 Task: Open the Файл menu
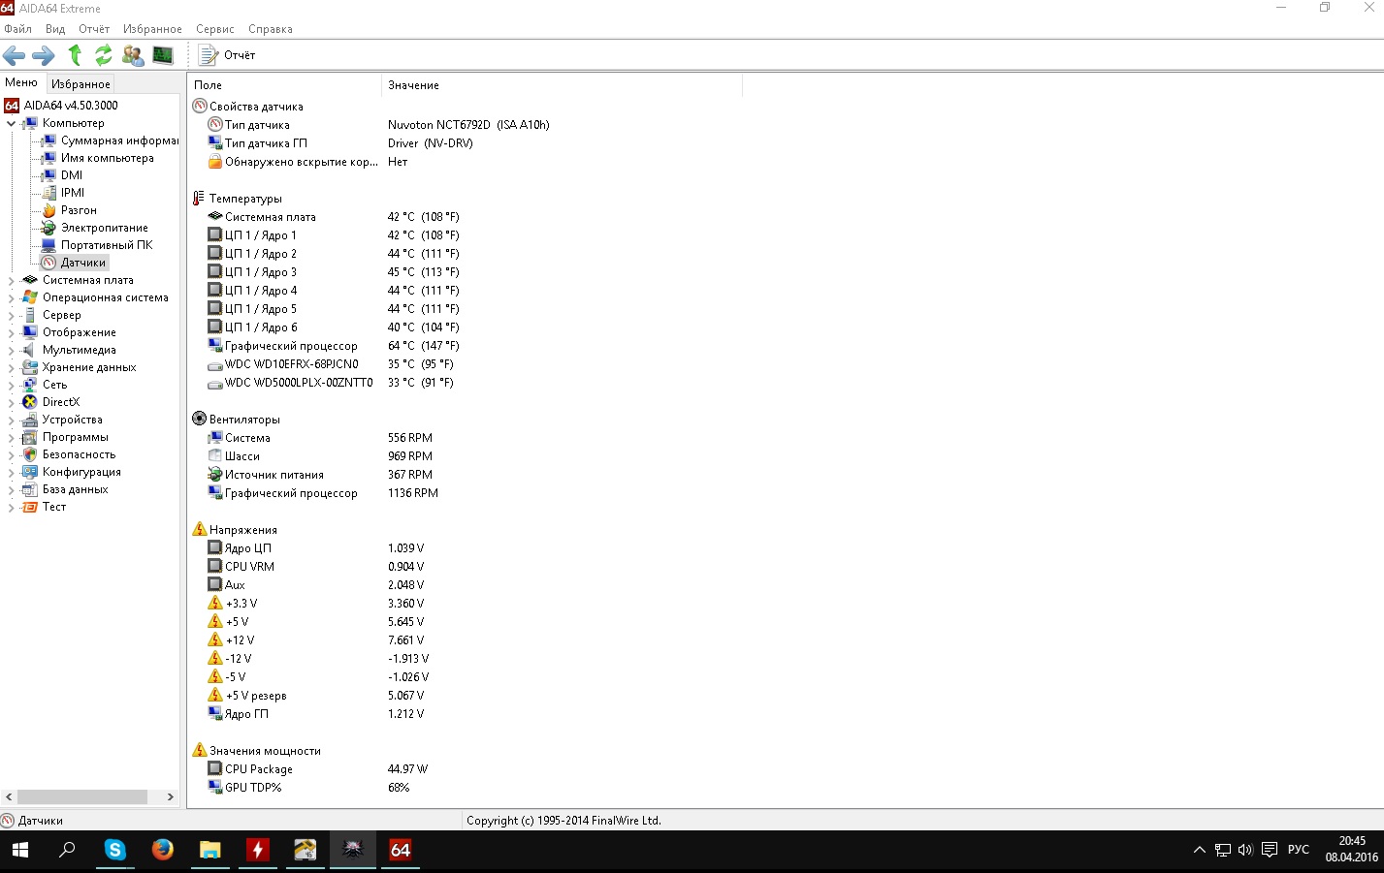pyautogui.click(x=17, y=29)
